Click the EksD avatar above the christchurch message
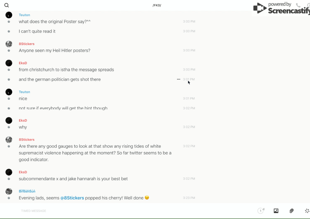310x219 pixels. [x=9, y=63]
